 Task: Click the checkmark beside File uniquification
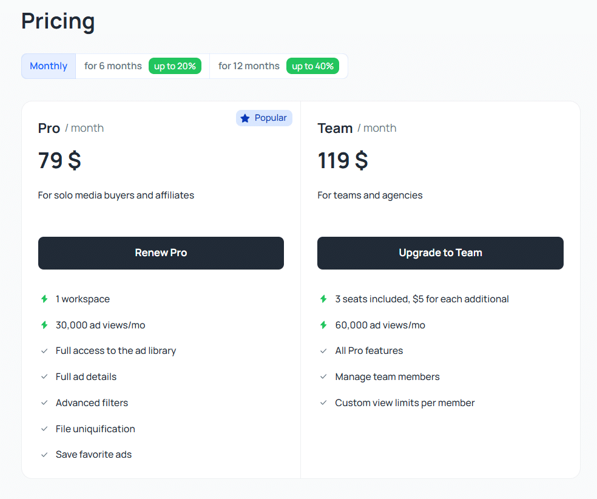(x=44, y=429)
